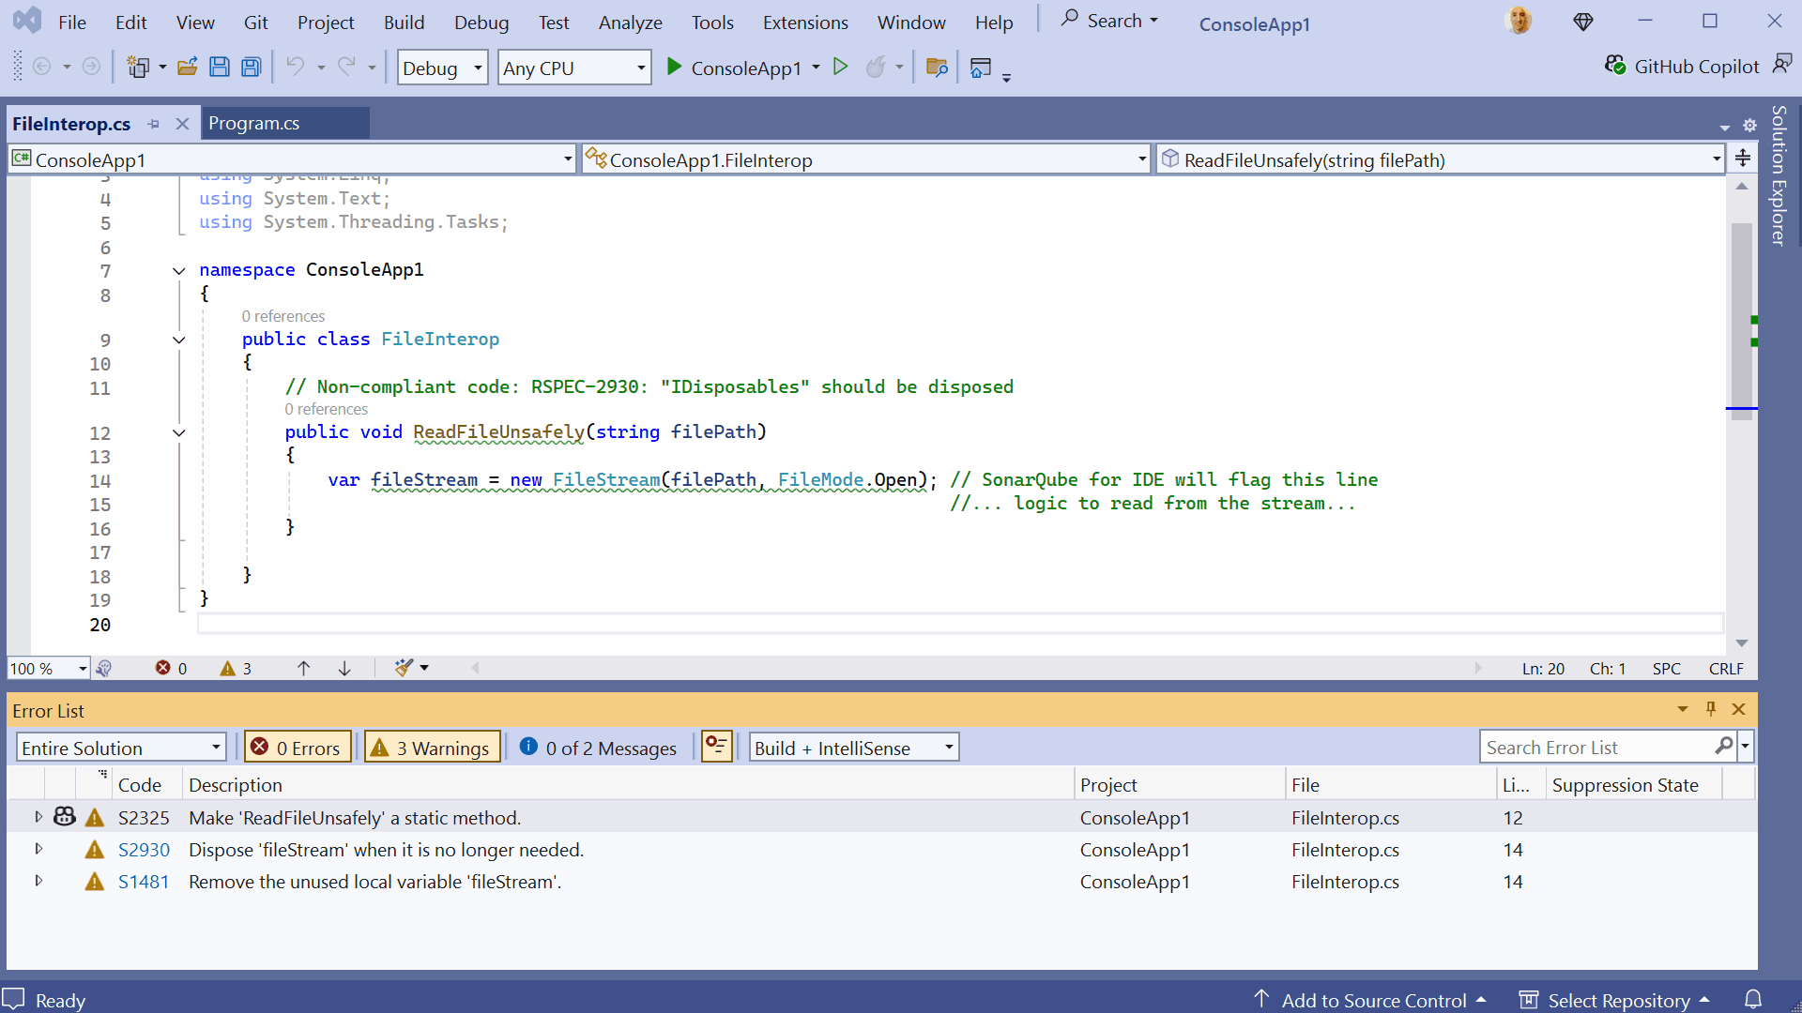Screen dimensions: 1802x1013
Task: Navigate to next issue down arrow
Action: pyautogui.click(x=344, y=668)
